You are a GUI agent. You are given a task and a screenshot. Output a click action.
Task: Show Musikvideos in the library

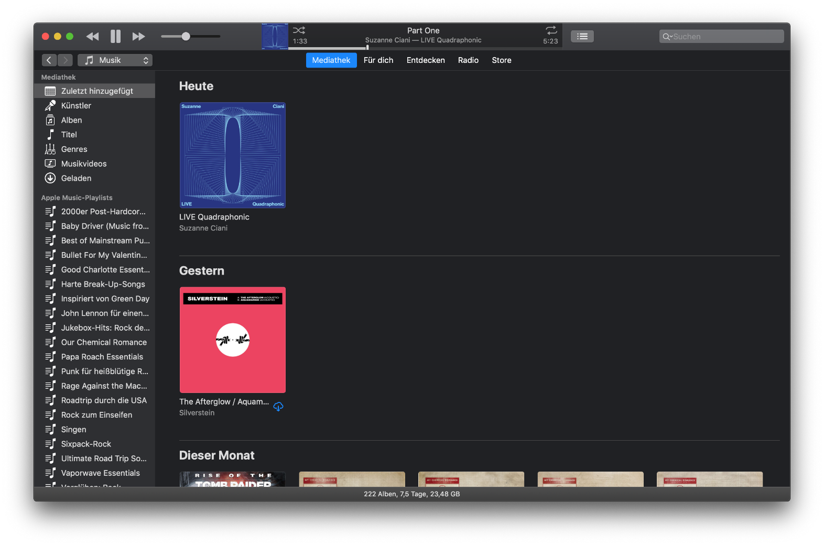[x=83, y=163]
